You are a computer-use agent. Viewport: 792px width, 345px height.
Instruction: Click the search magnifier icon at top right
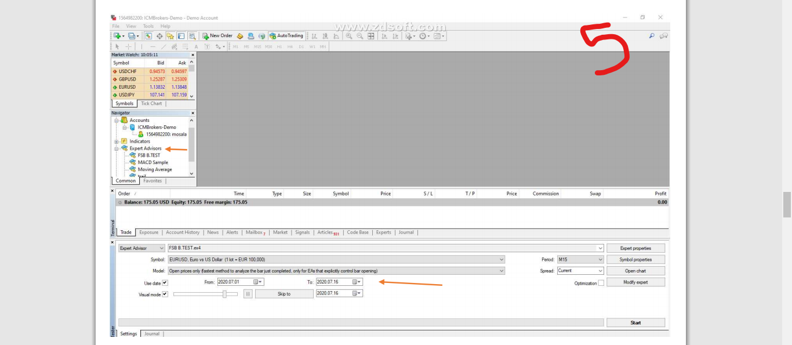pos(652,36)
